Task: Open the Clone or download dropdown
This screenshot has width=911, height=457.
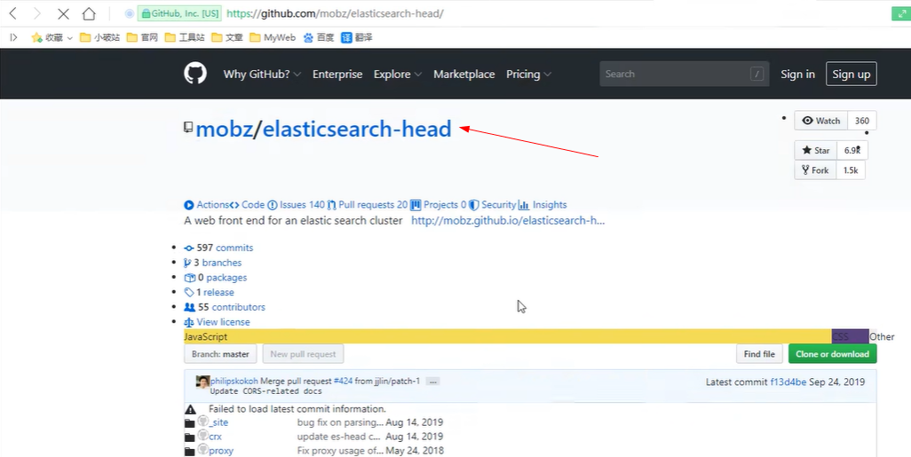Action: tap(833, 354)
